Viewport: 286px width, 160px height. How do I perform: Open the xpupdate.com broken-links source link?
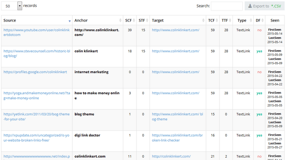point(36,138)
